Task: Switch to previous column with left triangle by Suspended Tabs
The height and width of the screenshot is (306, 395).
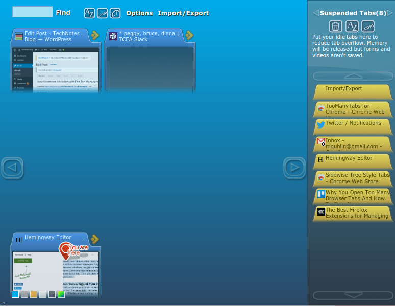Action: [316, 13]
